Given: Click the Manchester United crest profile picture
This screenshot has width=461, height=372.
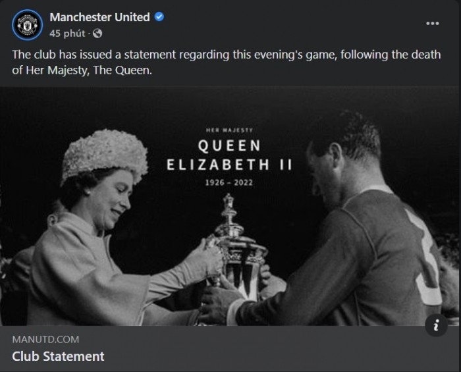Looking at the screenshot, I should [x=27, y=24].
